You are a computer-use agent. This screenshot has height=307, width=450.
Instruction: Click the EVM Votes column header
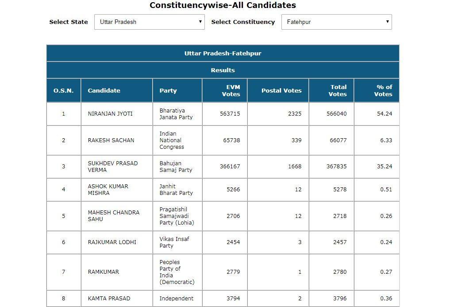click(x=231, y=90)
